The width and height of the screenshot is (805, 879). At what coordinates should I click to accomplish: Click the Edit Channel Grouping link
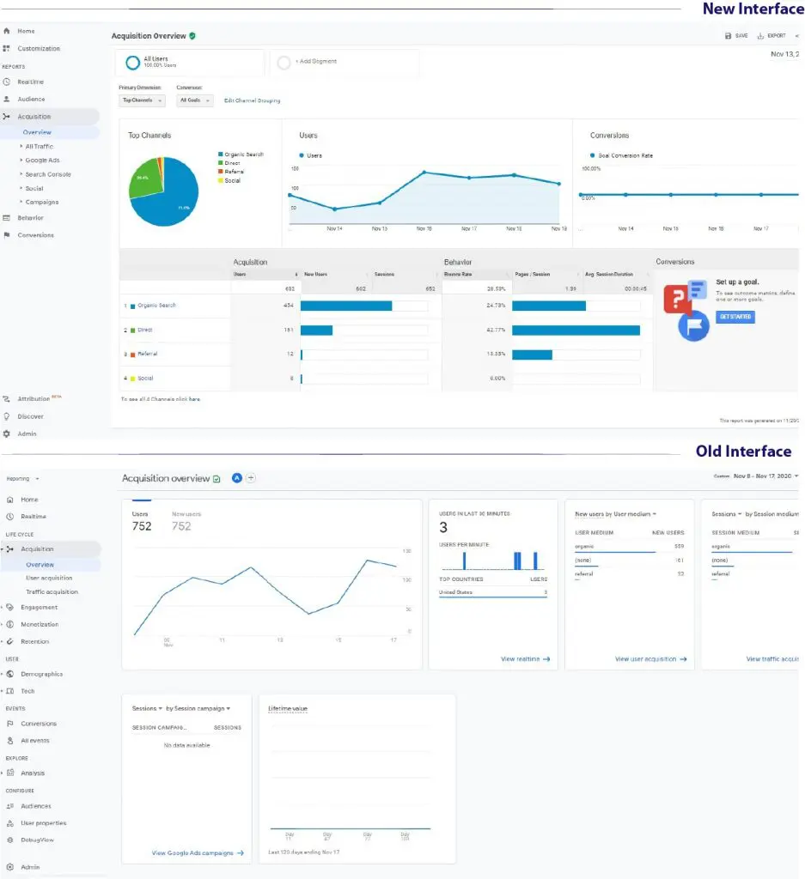[252, 100]
